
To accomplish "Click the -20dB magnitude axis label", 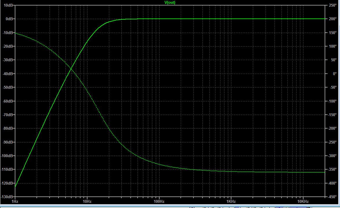I will (8, 46).
